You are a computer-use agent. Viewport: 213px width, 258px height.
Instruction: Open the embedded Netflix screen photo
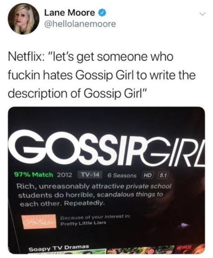(106, 181)
